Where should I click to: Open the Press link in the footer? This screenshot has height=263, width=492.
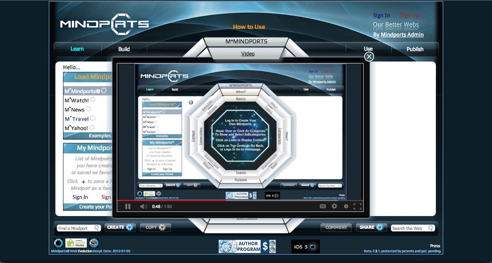tap(435, 246)
